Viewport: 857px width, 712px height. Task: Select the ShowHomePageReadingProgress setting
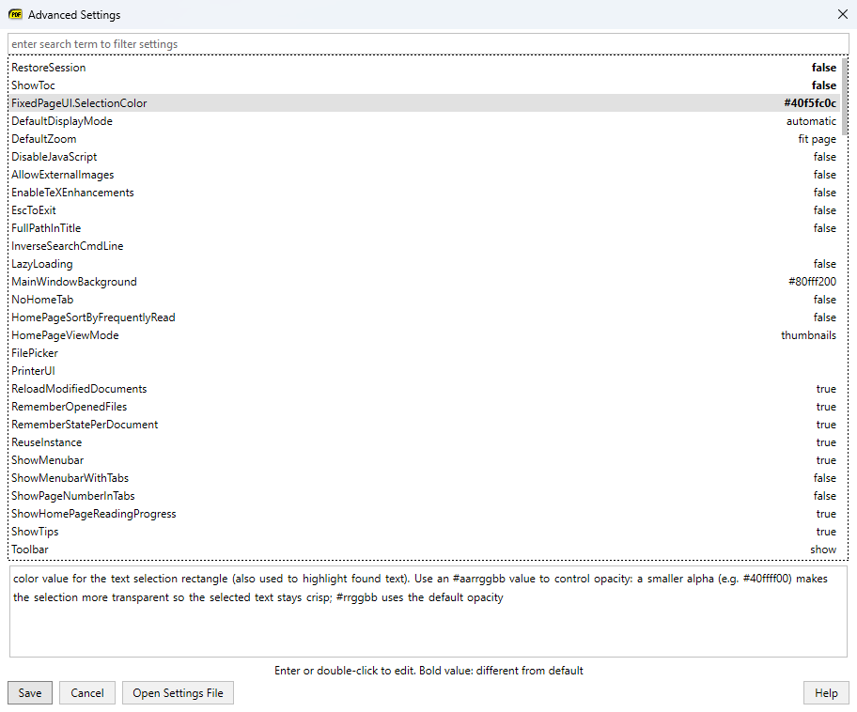point(424,514)
